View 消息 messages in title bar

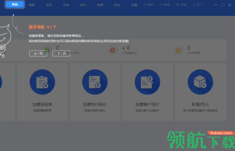tap(181, 5)
